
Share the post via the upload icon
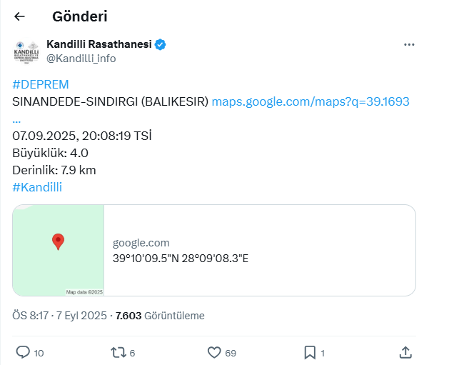(x=405, y=352)
